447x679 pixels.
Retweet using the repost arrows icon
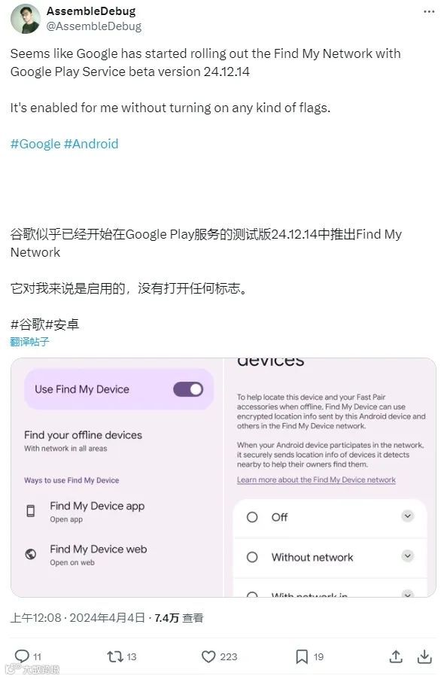coord(114,656)
